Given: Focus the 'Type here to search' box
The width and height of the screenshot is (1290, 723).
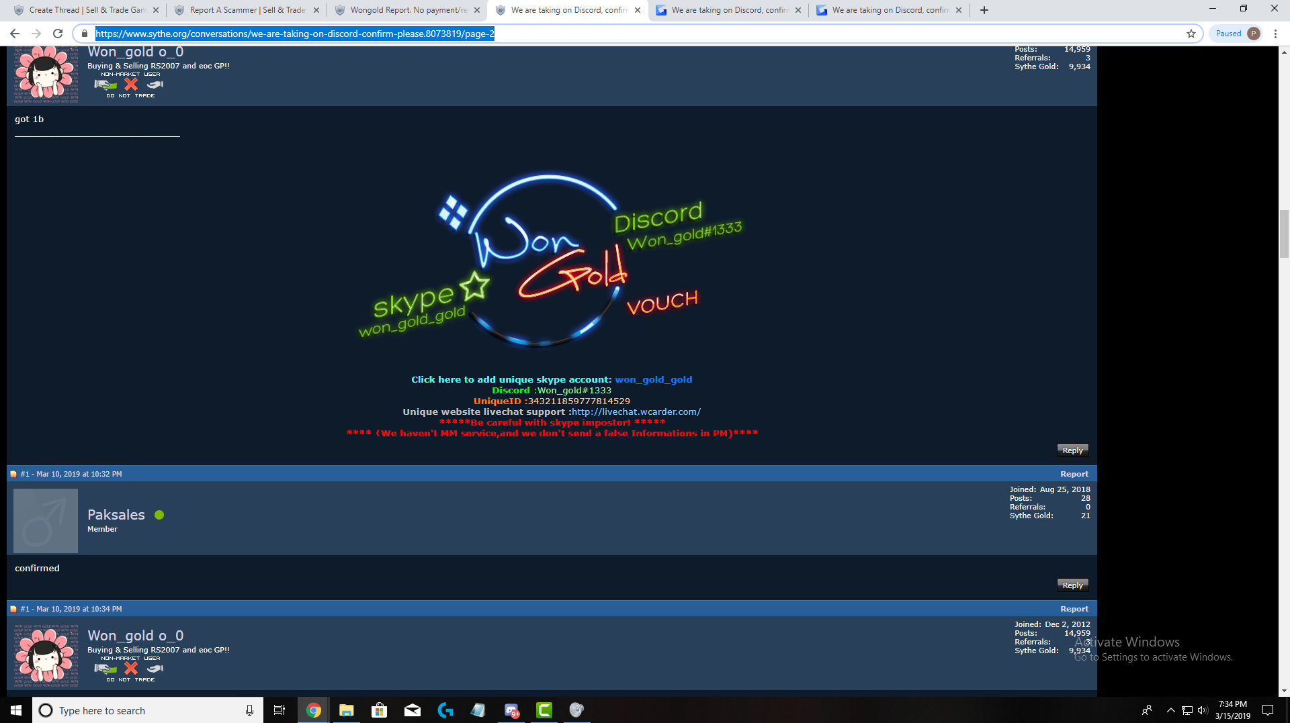Looking at the screenshot, I should click(148, 710).
